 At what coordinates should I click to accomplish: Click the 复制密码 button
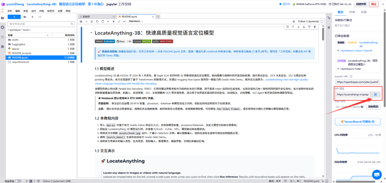(x=373, y=107)
